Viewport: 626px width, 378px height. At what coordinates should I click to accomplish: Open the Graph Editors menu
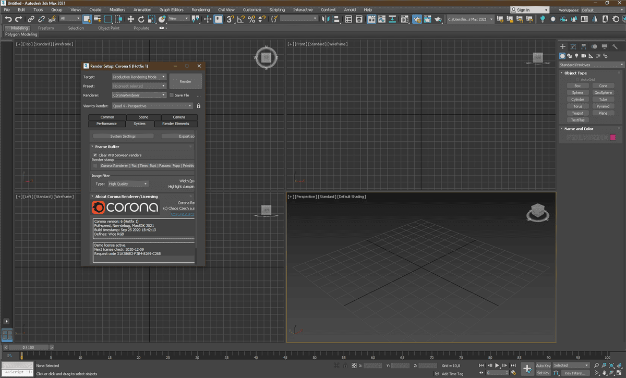(x=171, y=10)
